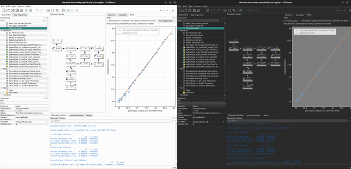Click Undo arrow in left window toolbar
The width and height of the screenshot is (351, 169).
click(37, 11)
